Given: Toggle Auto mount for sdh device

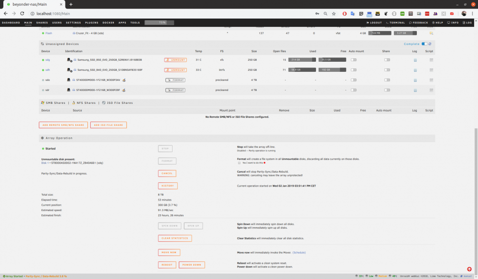Looking at the screenshot, I should point(354,70).
